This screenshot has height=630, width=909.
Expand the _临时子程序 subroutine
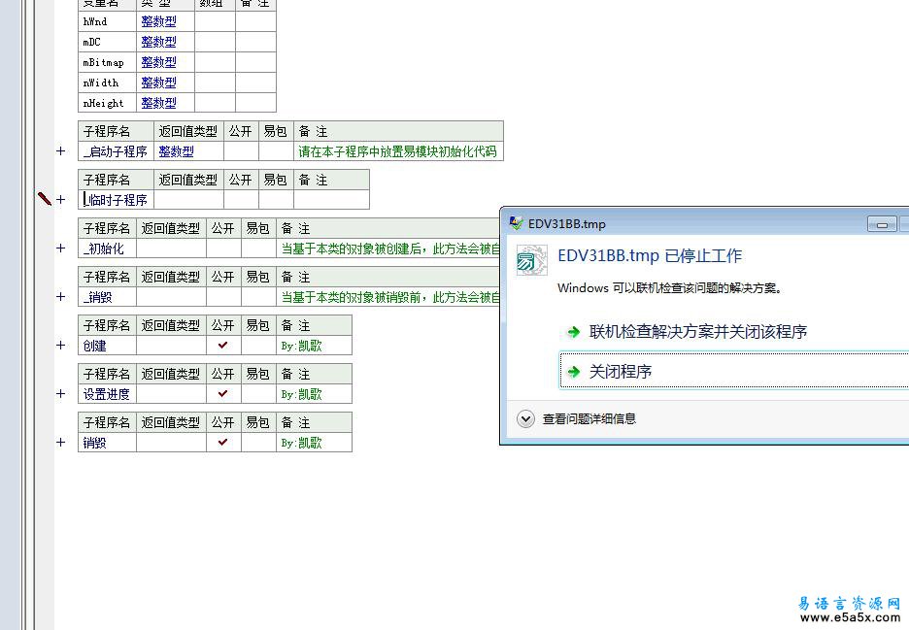61,200
